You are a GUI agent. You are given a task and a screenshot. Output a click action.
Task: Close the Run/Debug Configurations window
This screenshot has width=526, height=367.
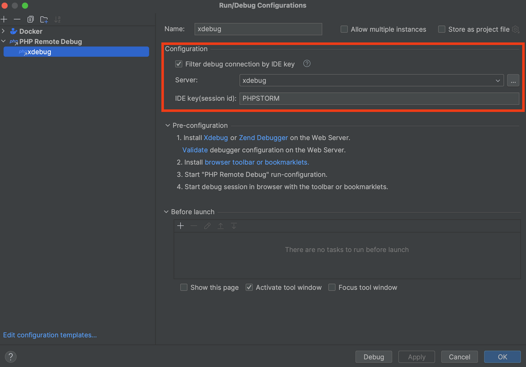click(5, 6)
